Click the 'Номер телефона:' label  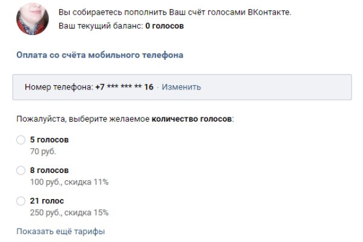pyautogui.click(x=59, y=87)
